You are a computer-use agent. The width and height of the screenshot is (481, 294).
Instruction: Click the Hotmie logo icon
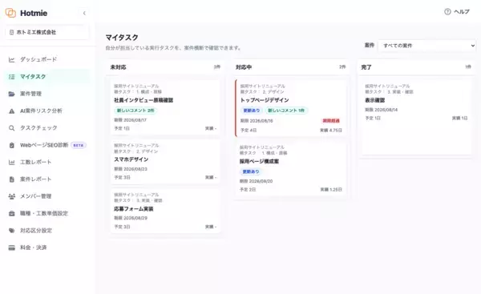coord(10,13)
